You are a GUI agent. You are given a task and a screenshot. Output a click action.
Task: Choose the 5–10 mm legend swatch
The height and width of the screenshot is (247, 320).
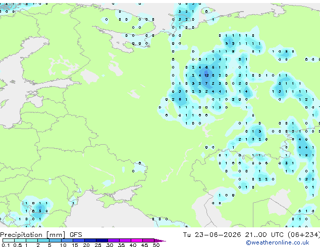[x=55, y=240]
